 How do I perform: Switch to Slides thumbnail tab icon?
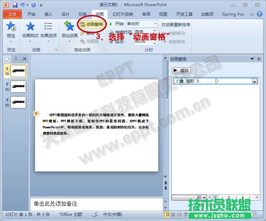(7, 59)
